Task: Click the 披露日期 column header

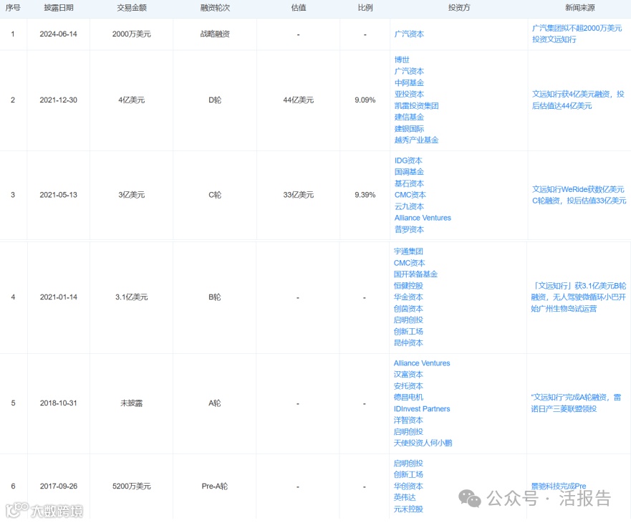Action: pyautogui.click(x=58, y=8)
